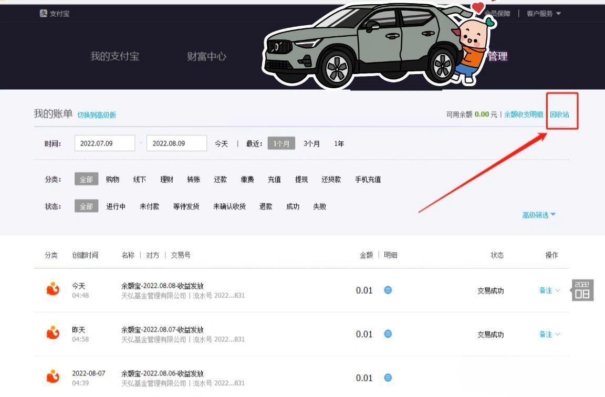The image size is (605, 397).
Task: Select status 全部 filter
Action: coord(87,206)
